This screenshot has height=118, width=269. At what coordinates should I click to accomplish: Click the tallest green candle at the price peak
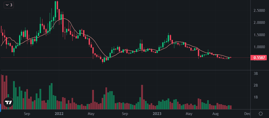[55, 10]
